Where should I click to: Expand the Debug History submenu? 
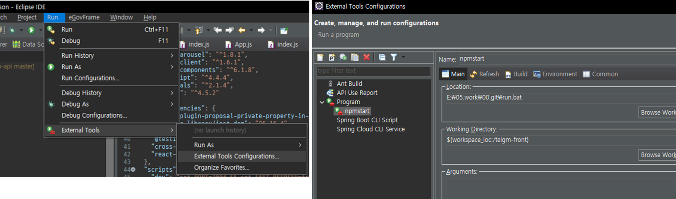coord(111,93)
